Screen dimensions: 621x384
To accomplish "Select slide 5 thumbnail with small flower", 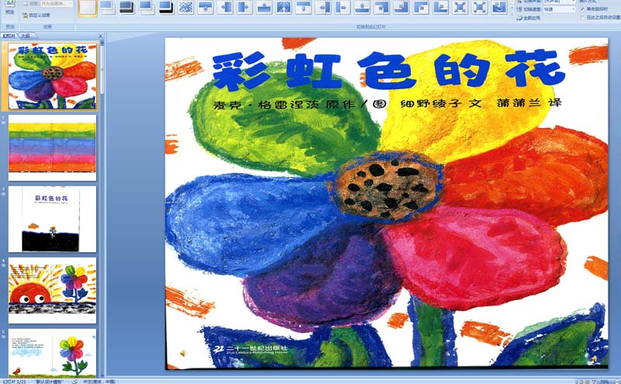I will 52,352.
